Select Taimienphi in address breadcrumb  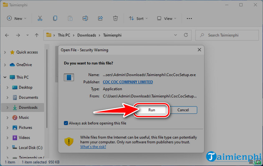click(x=112, y=35)
